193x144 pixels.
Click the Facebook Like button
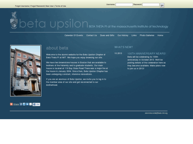click(x=36, y=104)
